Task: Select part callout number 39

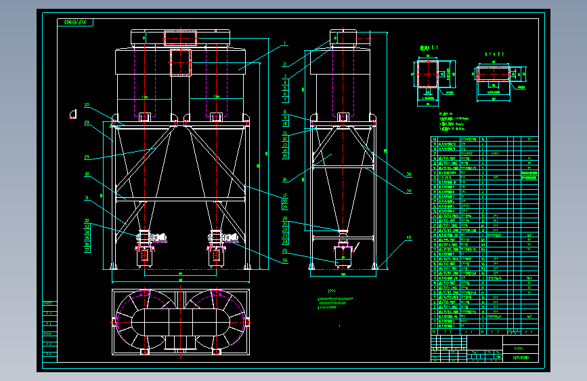Action: click(x=408, y=191)
